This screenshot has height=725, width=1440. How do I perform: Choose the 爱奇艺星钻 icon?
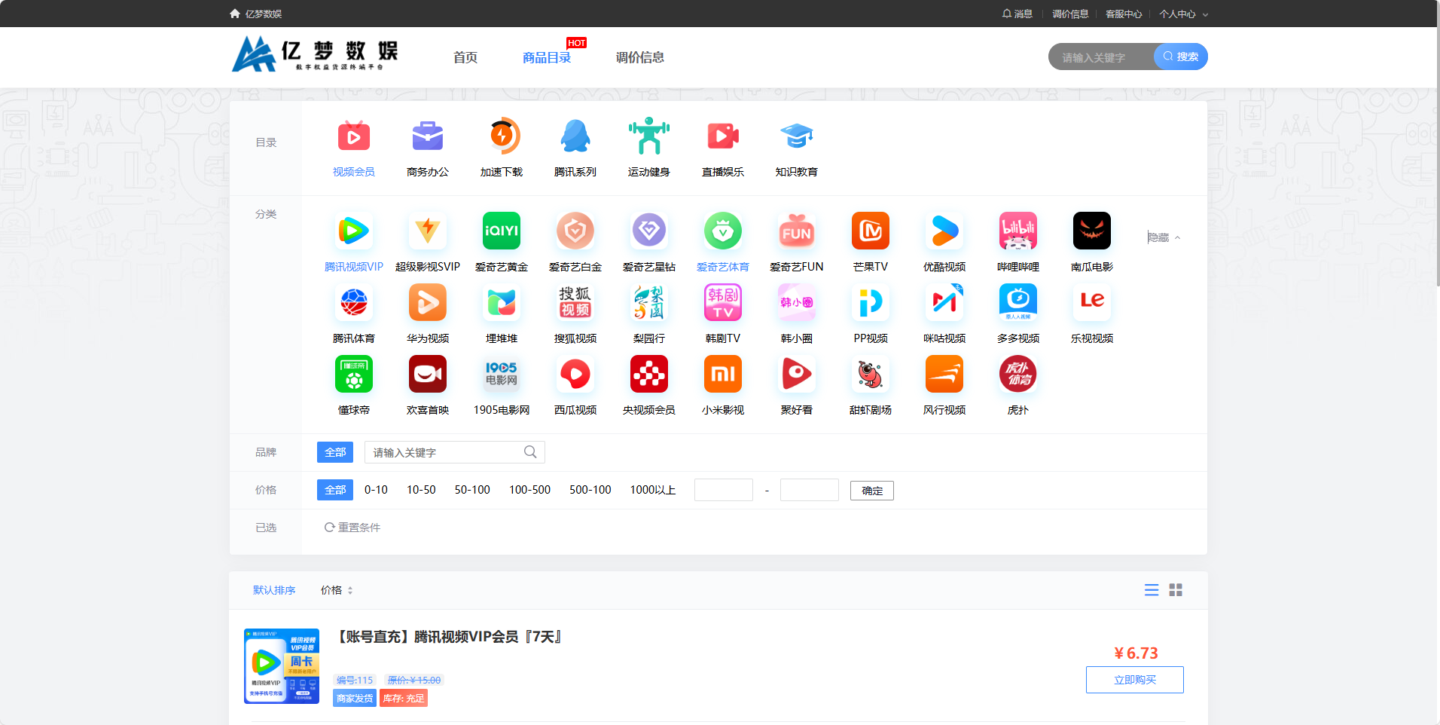coord(649,231)
